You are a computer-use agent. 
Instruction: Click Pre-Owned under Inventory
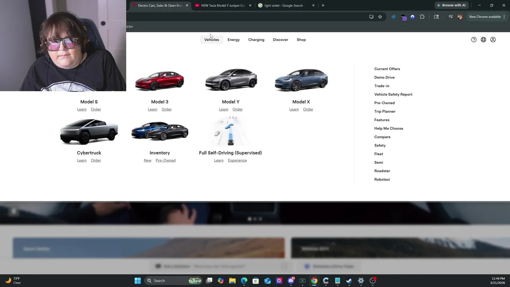(x=165, y=160)
